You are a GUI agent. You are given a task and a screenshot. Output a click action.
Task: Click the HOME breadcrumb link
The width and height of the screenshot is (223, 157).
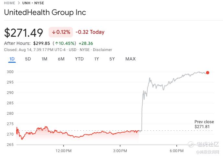9,3
